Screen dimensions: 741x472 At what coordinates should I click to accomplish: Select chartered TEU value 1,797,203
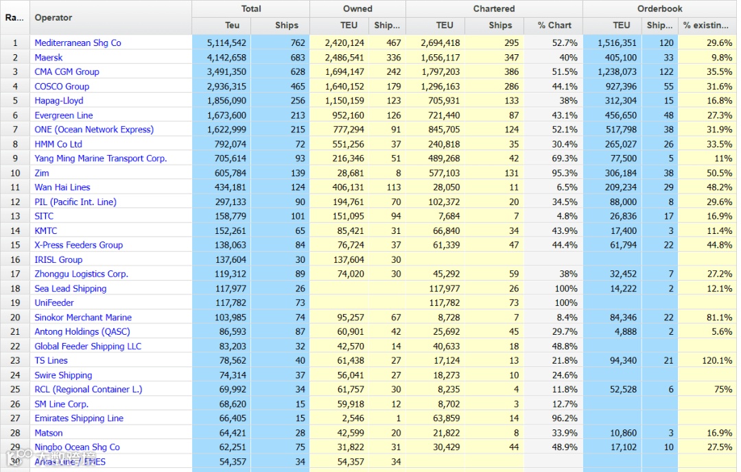click(440, 72)
